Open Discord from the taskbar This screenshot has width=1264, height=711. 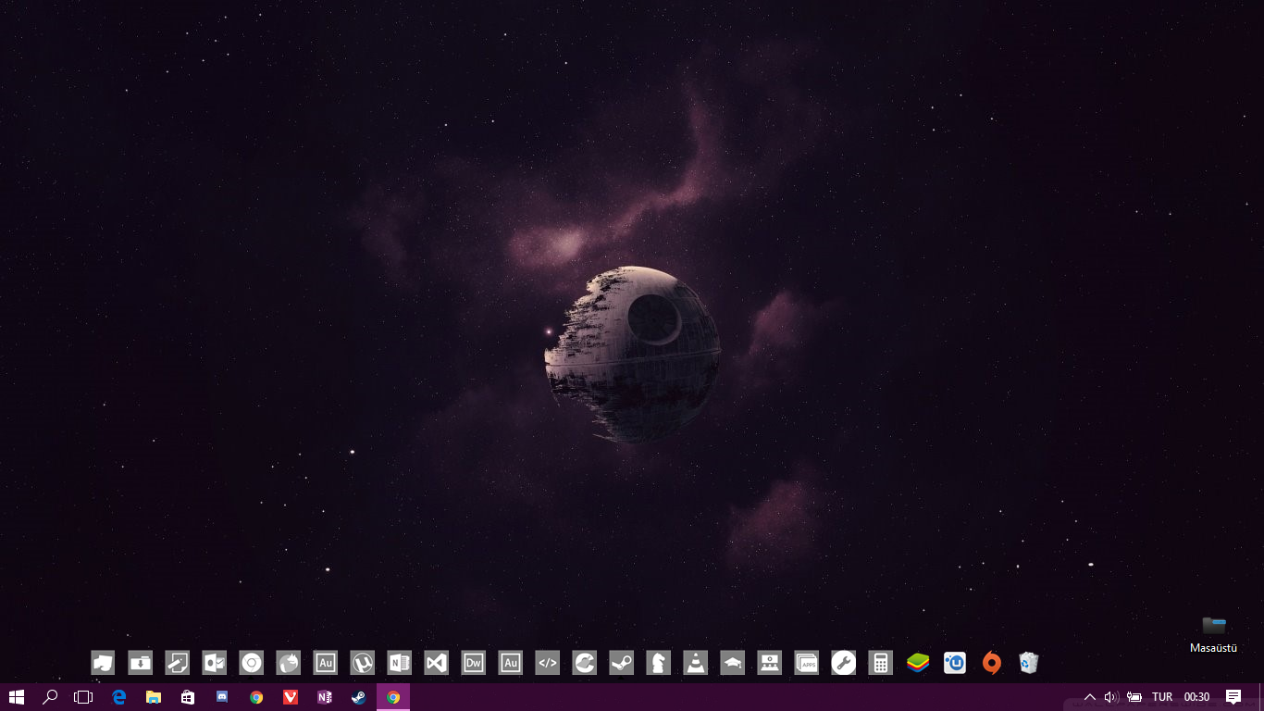[x=222, y=697]
